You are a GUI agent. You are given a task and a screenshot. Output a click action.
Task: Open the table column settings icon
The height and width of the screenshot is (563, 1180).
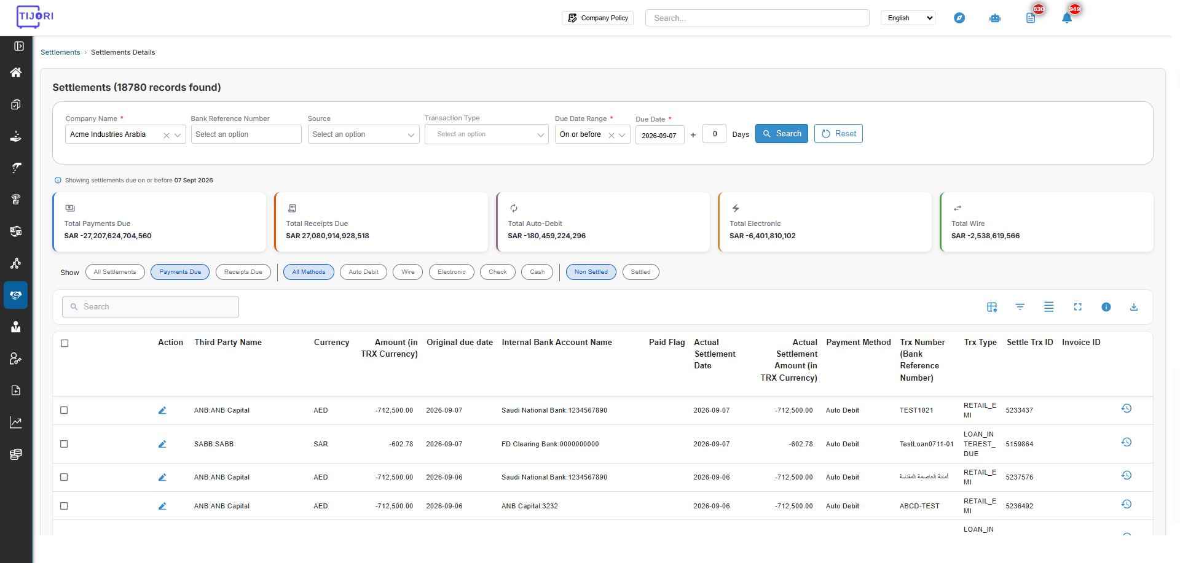click(992, 307)
